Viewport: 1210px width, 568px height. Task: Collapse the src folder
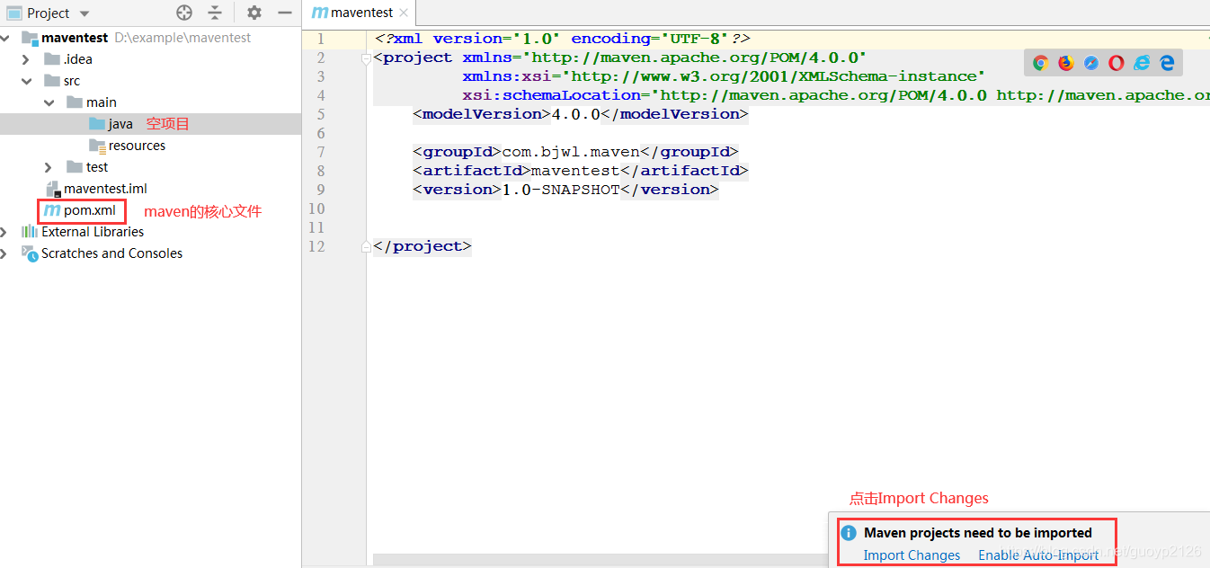tap(27, 81)
